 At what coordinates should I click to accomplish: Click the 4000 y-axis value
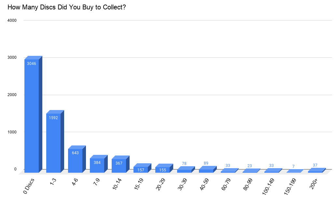point(12,20)
